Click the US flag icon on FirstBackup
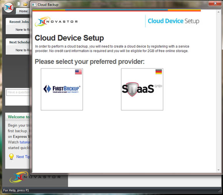The width and height of the screenshot is (223, 195). click(x=78, y=72)
